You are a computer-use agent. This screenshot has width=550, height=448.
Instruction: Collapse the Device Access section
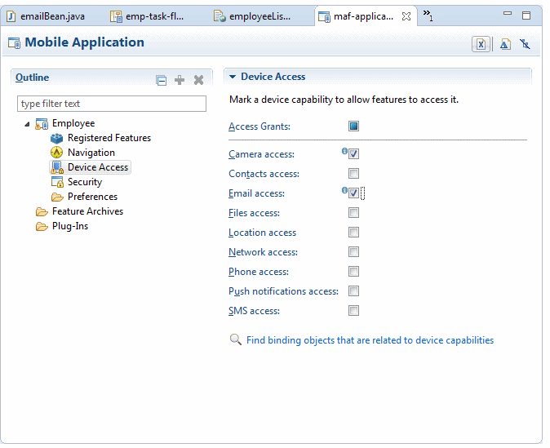(233, 77)
